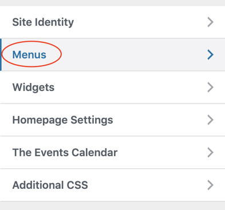The height and width of the screenshot is (210, 225).
Task: Click the chevron arrow beside Additional CSS
Action: tap(210, 185)
